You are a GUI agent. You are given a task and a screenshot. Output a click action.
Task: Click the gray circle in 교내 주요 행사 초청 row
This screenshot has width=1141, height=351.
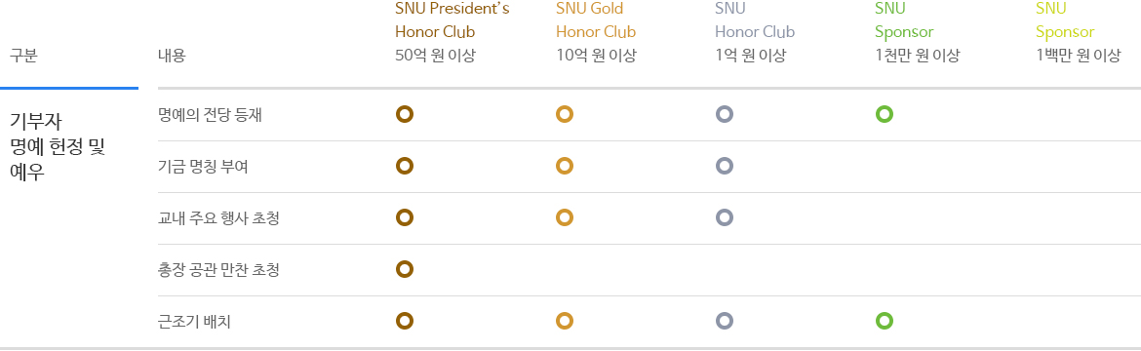(x=724, y=217)
